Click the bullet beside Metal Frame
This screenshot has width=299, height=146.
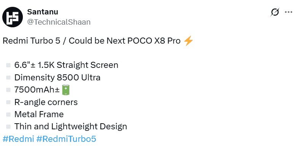[x=8, y=115]
